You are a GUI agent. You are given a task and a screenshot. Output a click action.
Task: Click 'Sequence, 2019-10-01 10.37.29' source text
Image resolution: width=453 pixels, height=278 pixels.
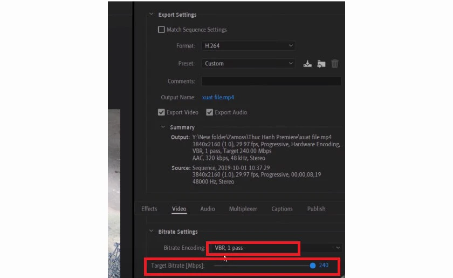[x=231, y=168]
